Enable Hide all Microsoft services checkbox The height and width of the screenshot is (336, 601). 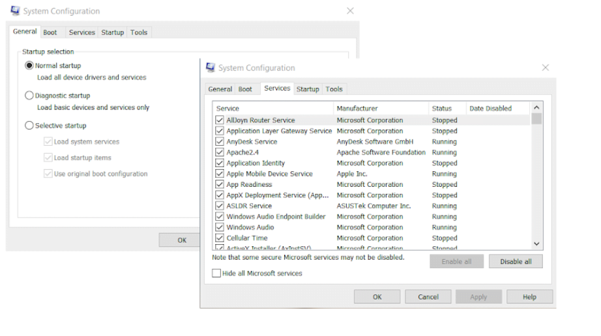[217, 274]
